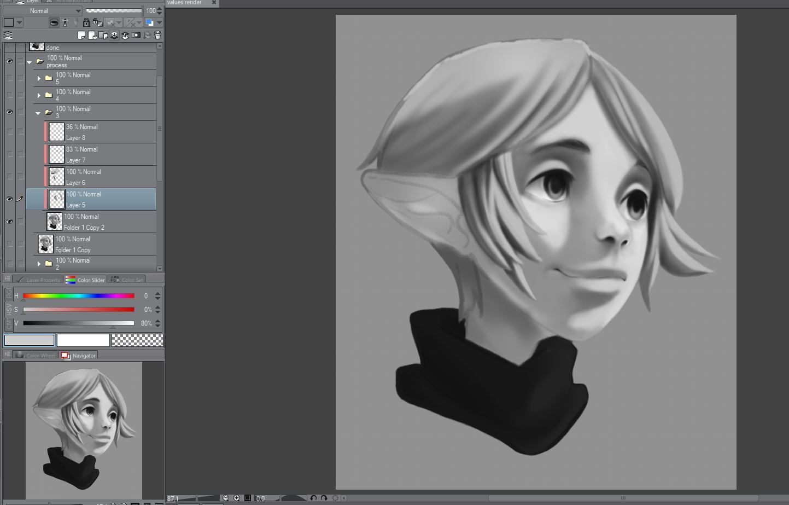Click the Navigator preview thumbnail
The width and height of the screenshot is (789, 505).
click(84, 430)
